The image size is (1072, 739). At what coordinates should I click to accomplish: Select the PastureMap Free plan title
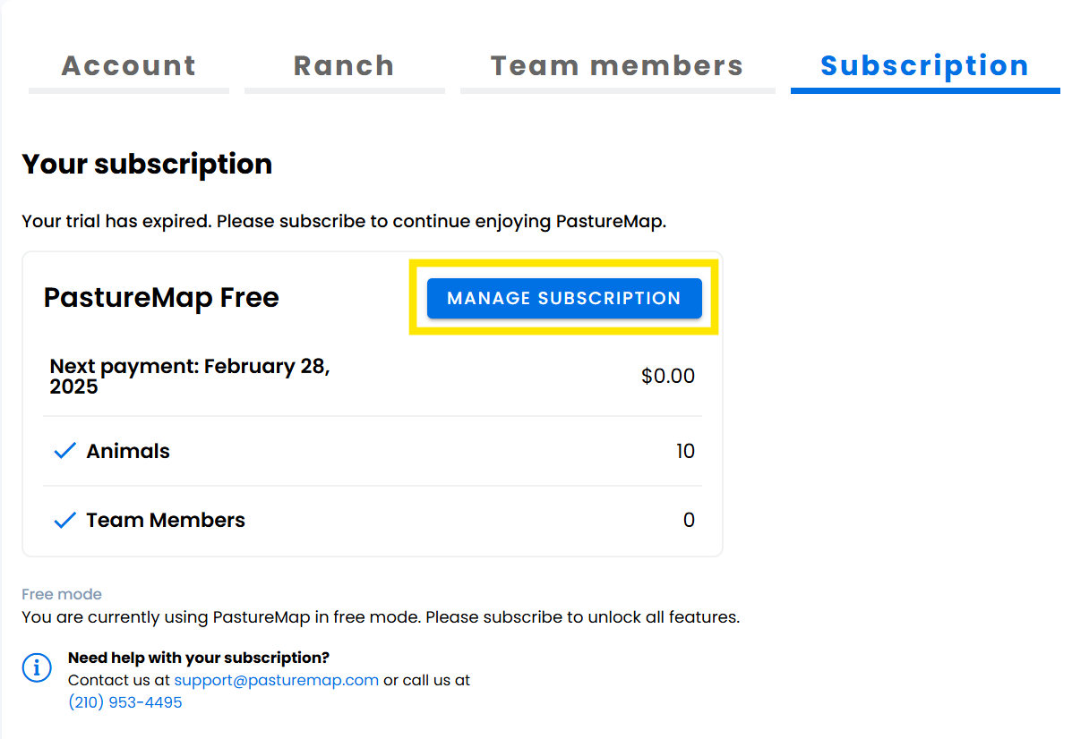(161, 298)
